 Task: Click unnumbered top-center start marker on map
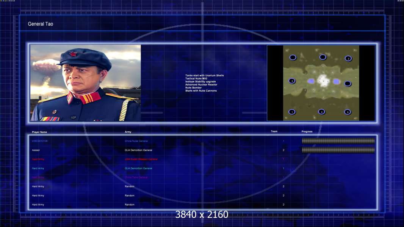click(x=323, y=57)
